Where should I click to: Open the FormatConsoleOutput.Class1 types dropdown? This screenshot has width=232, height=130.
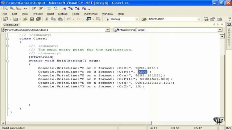(108, 30)
